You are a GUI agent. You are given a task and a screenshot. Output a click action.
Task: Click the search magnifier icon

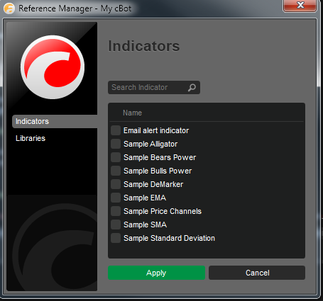point(192,88)
